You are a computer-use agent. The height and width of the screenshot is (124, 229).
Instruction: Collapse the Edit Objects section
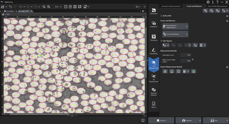161,41
